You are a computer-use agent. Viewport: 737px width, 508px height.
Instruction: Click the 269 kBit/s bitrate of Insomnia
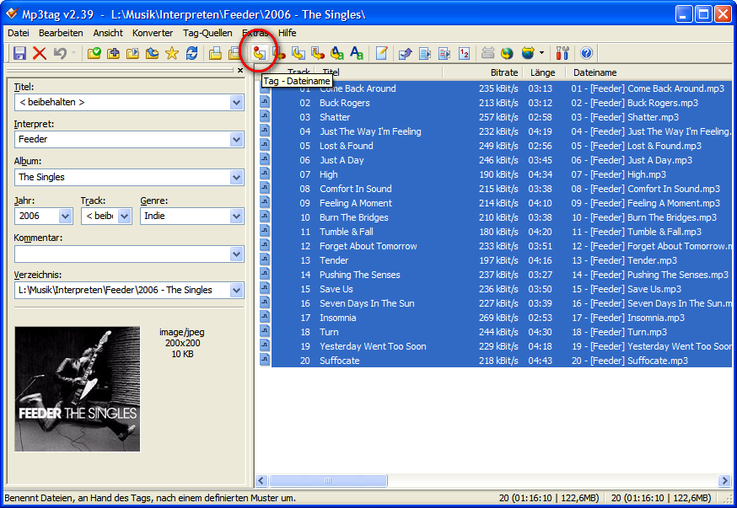click(498, 318)
